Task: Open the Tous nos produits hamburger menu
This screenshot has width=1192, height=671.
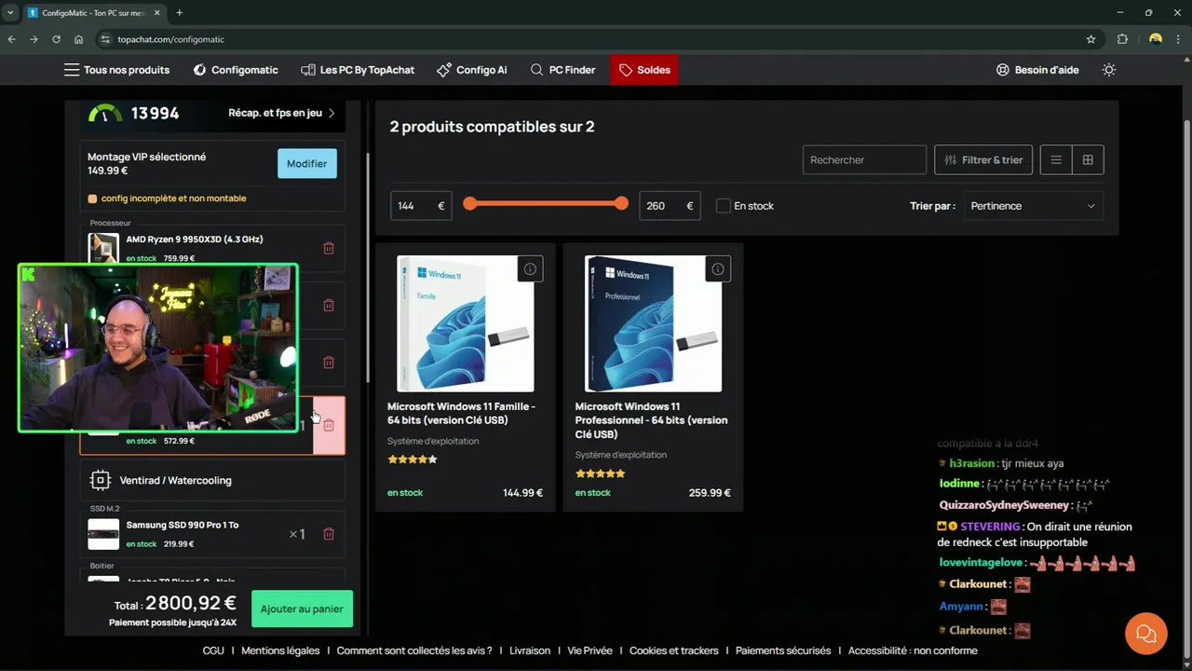Action: coord(116,70)
